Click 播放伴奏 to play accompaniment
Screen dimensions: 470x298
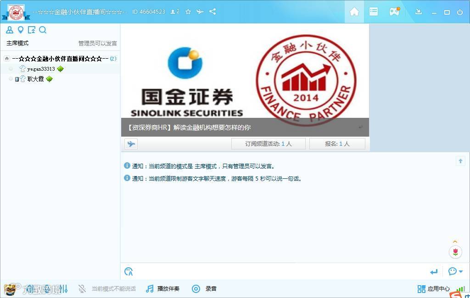(x=163, y=289)
